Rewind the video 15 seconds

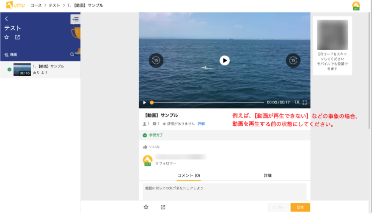tap(156, 60)
